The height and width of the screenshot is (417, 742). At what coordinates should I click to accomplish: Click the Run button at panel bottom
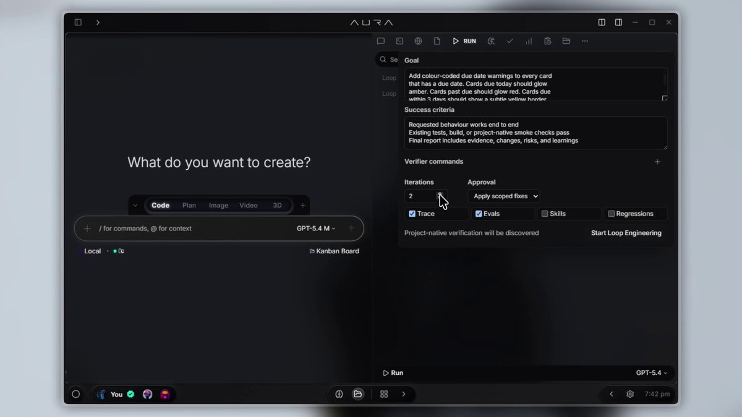click(x=393, y=373)
